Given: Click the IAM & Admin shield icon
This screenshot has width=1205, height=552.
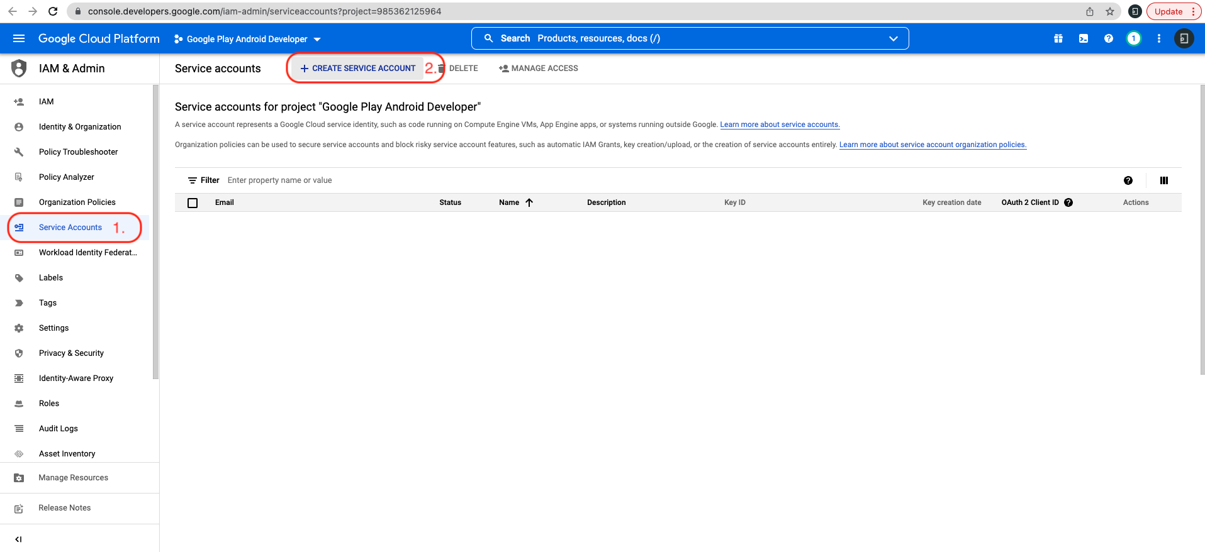Looking at the screenshot, I should [x=19, y=68].
